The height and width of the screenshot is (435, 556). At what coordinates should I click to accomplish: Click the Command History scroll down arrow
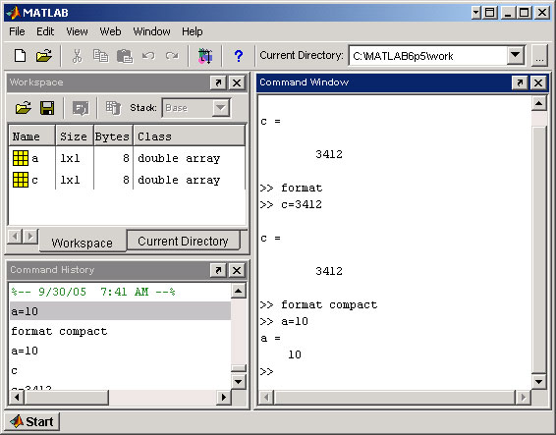coord(239,381)
